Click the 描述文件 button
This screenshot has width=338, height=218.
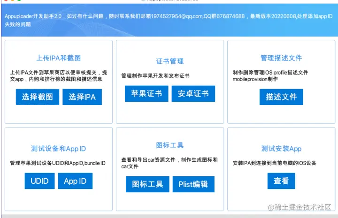(x=281, y=97)
